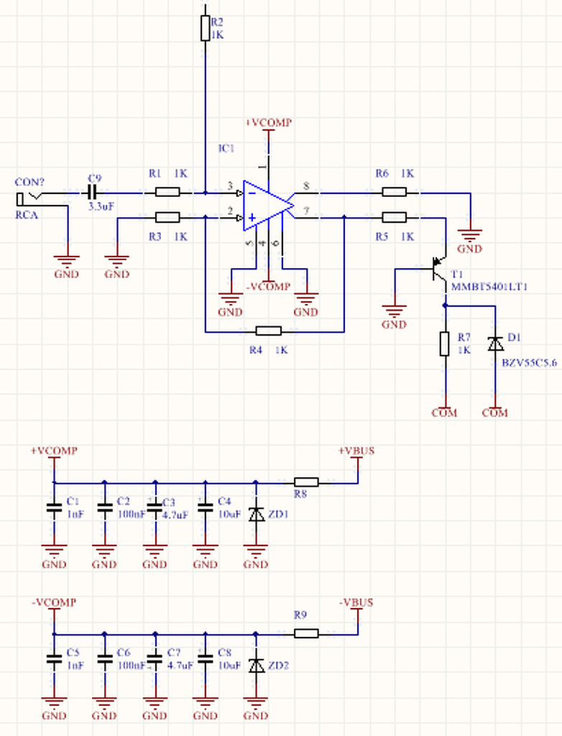Click resistor R7 below the transistor
This screenshot has height=736, width=562.
point(445,344)
